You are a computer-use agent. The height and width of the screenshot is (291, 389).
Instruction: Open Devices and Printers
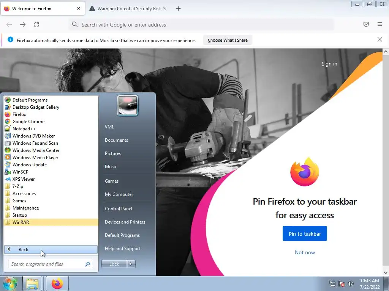point(125,222)
